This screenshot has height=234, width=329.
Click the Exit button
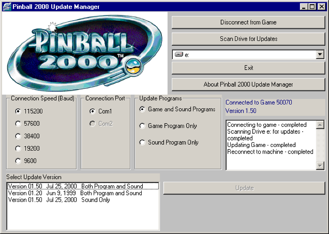click(248, 68)
